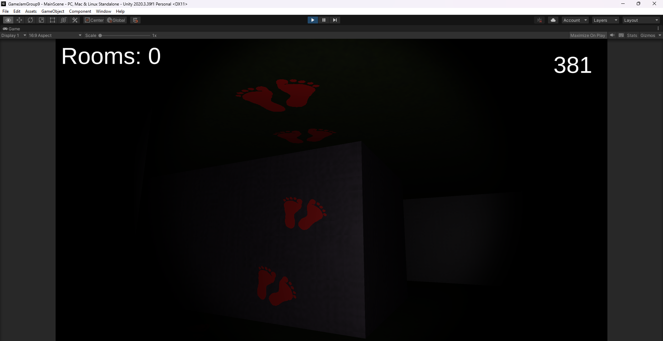663x341 pixels.
Task: Click the Scale slider handle
Action: [x=100, y=35]
